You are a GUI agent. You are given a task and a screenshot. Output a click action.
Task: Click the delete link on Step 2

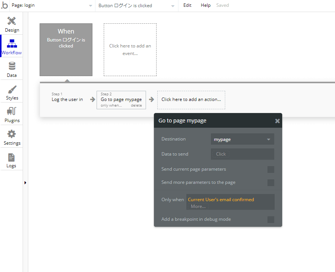tap(136, 105)
